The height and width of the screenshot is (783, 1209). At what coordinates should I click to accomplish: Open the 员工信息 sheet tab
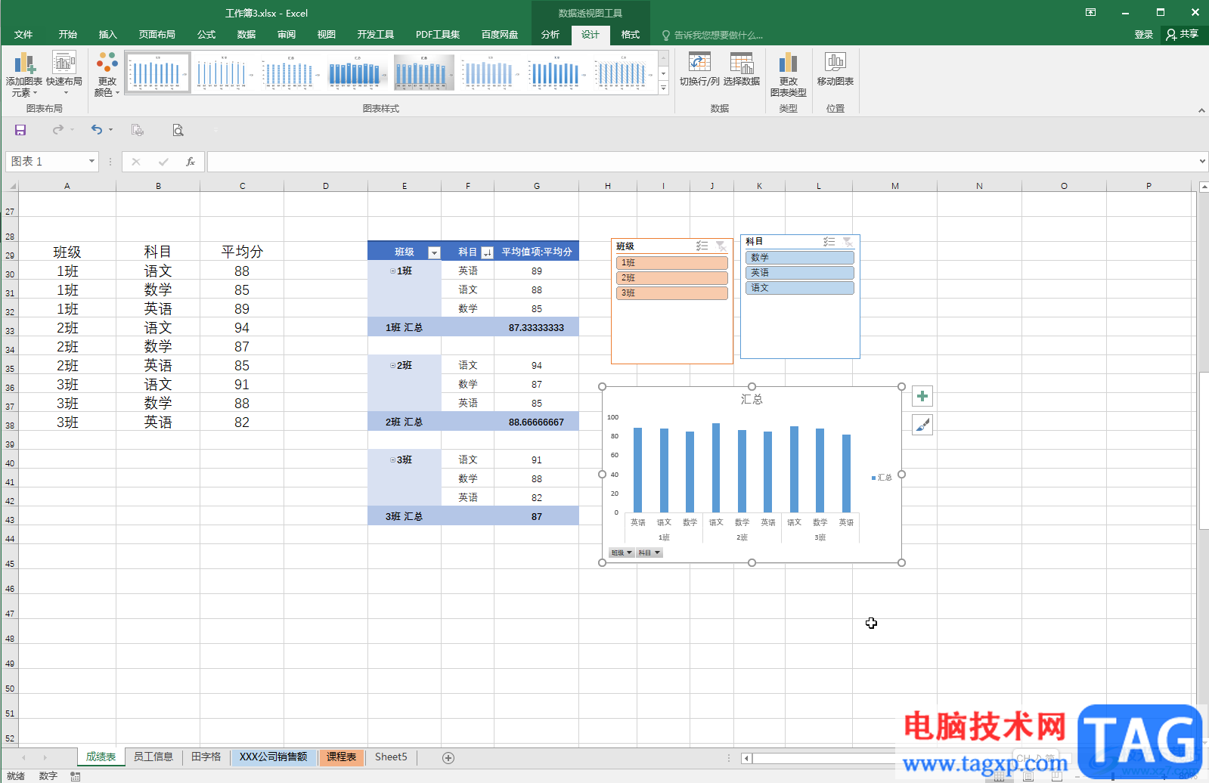[153, 757]
